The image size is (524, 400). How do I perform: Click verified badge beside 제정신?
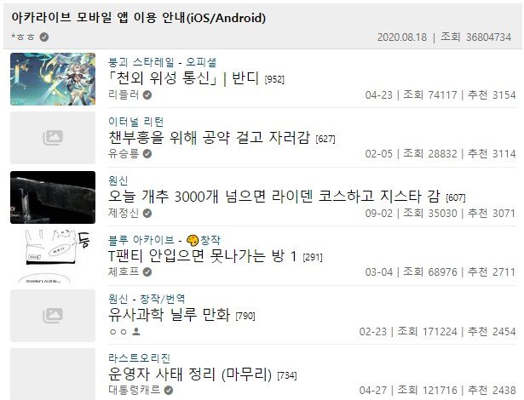click(147, 213)
